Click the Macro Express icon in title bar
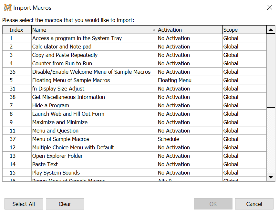The width and height of the screenshot is (278, 214). pos(7,7)
